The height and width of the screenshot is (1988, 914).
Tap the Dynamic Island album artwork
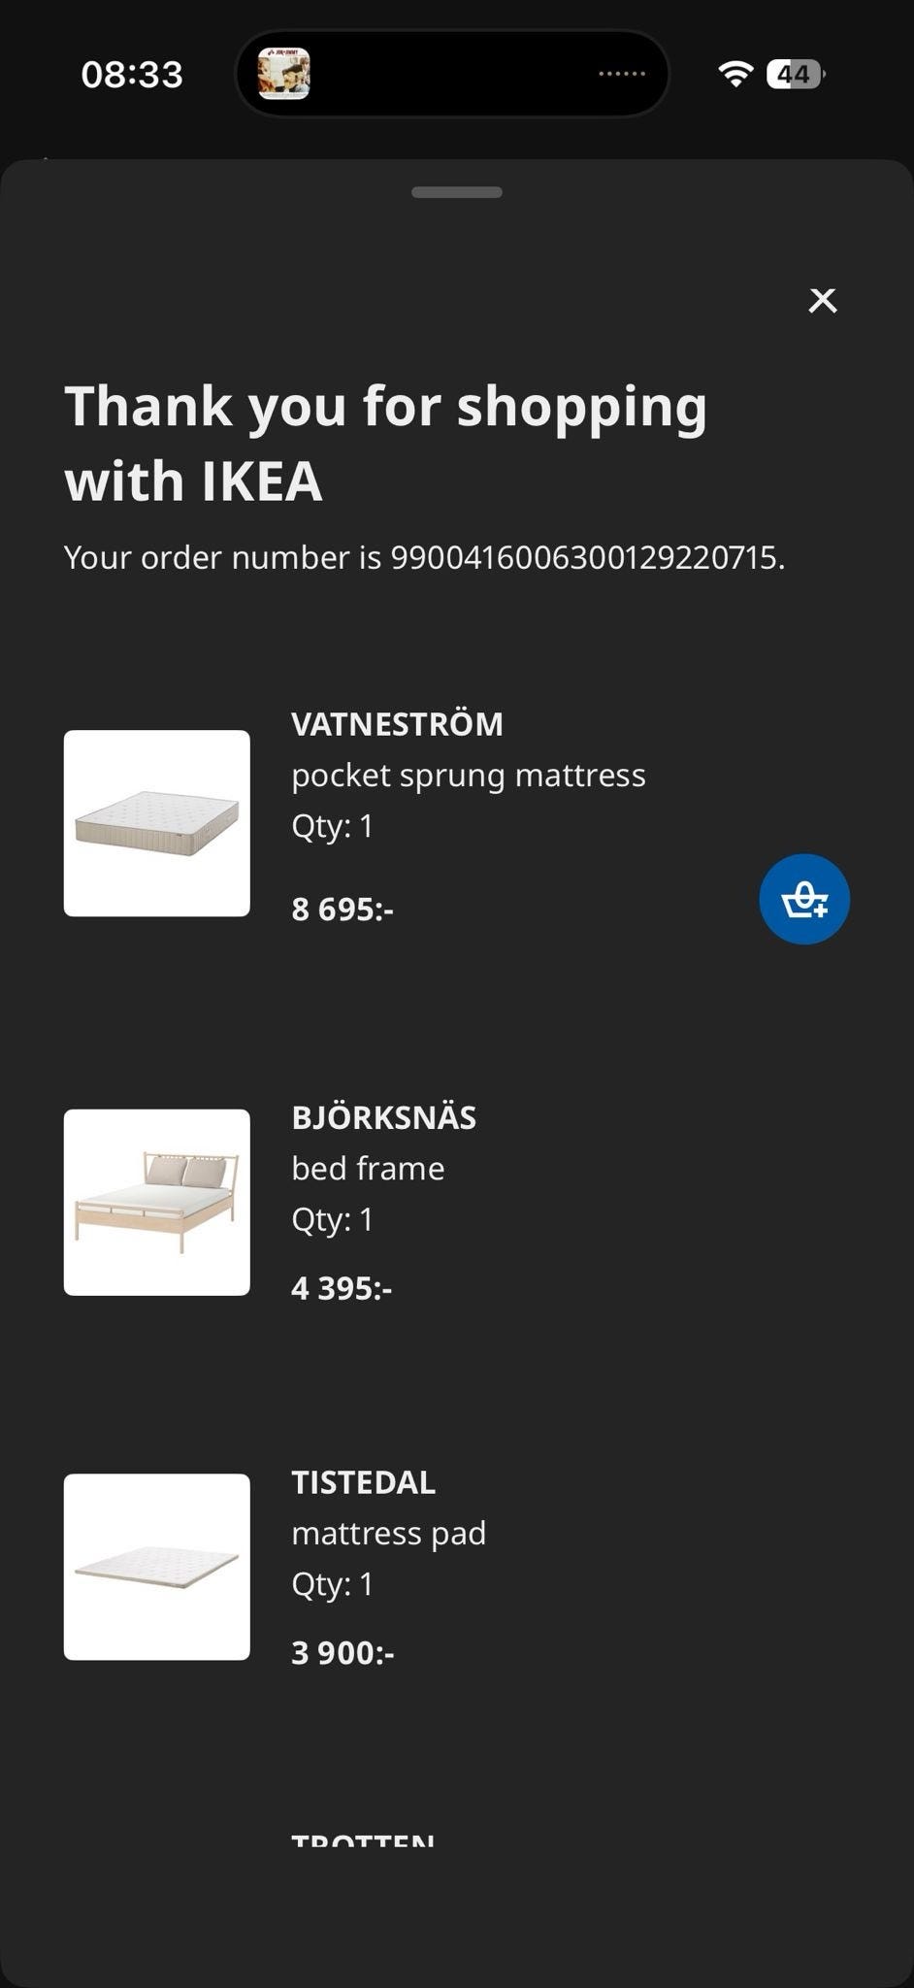tap(283, 74)
